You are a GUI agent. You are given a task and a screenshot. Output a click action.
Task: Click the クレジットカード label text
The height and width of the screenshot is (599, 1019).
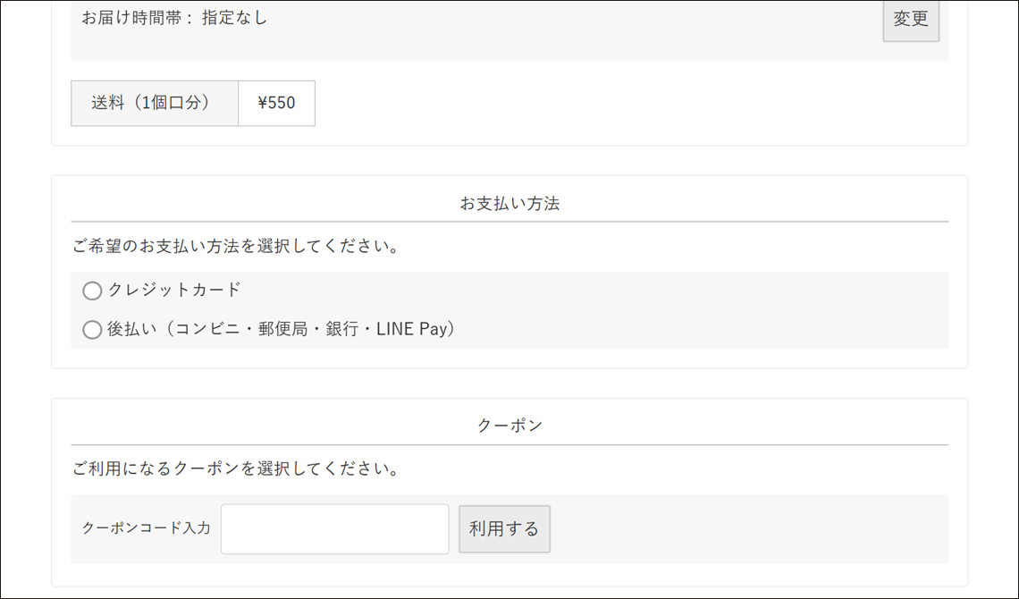[x=174, y=290]
